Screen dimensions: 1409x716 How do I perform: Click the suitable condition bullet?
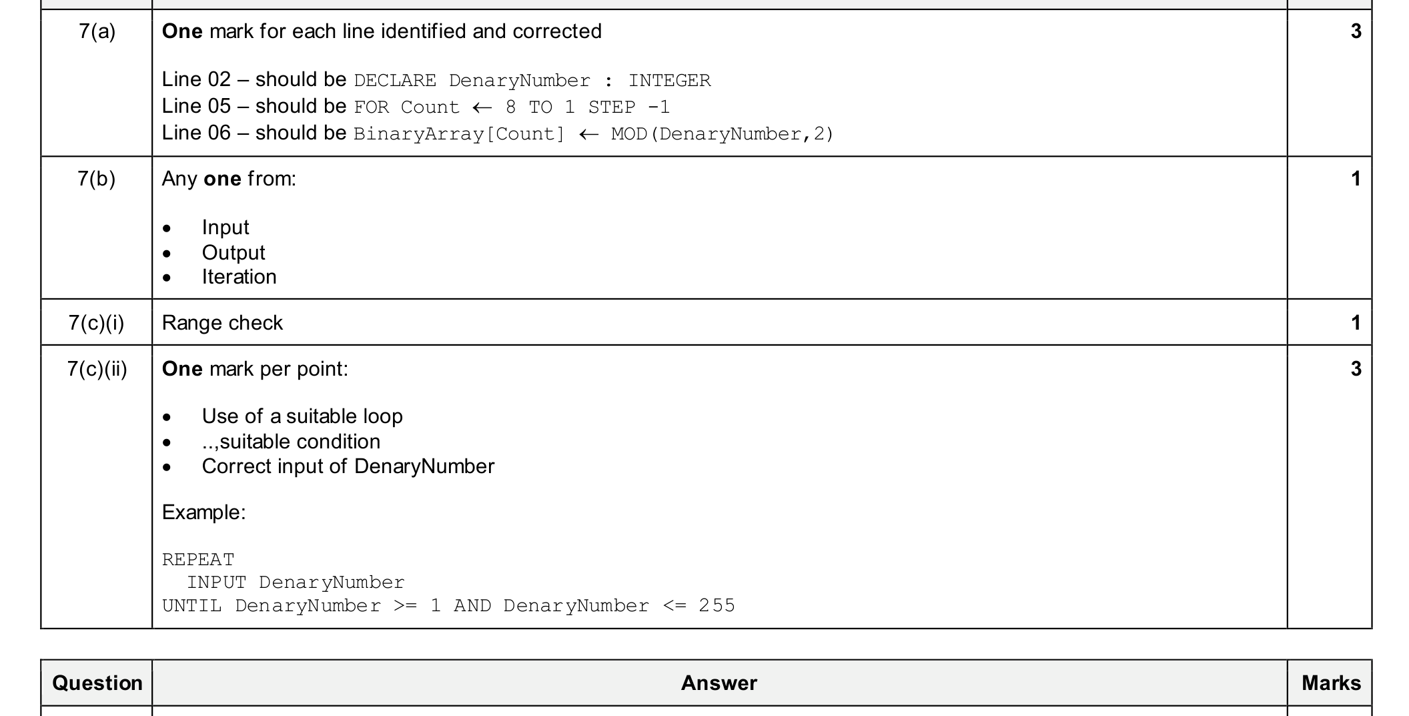click(291, 442)
